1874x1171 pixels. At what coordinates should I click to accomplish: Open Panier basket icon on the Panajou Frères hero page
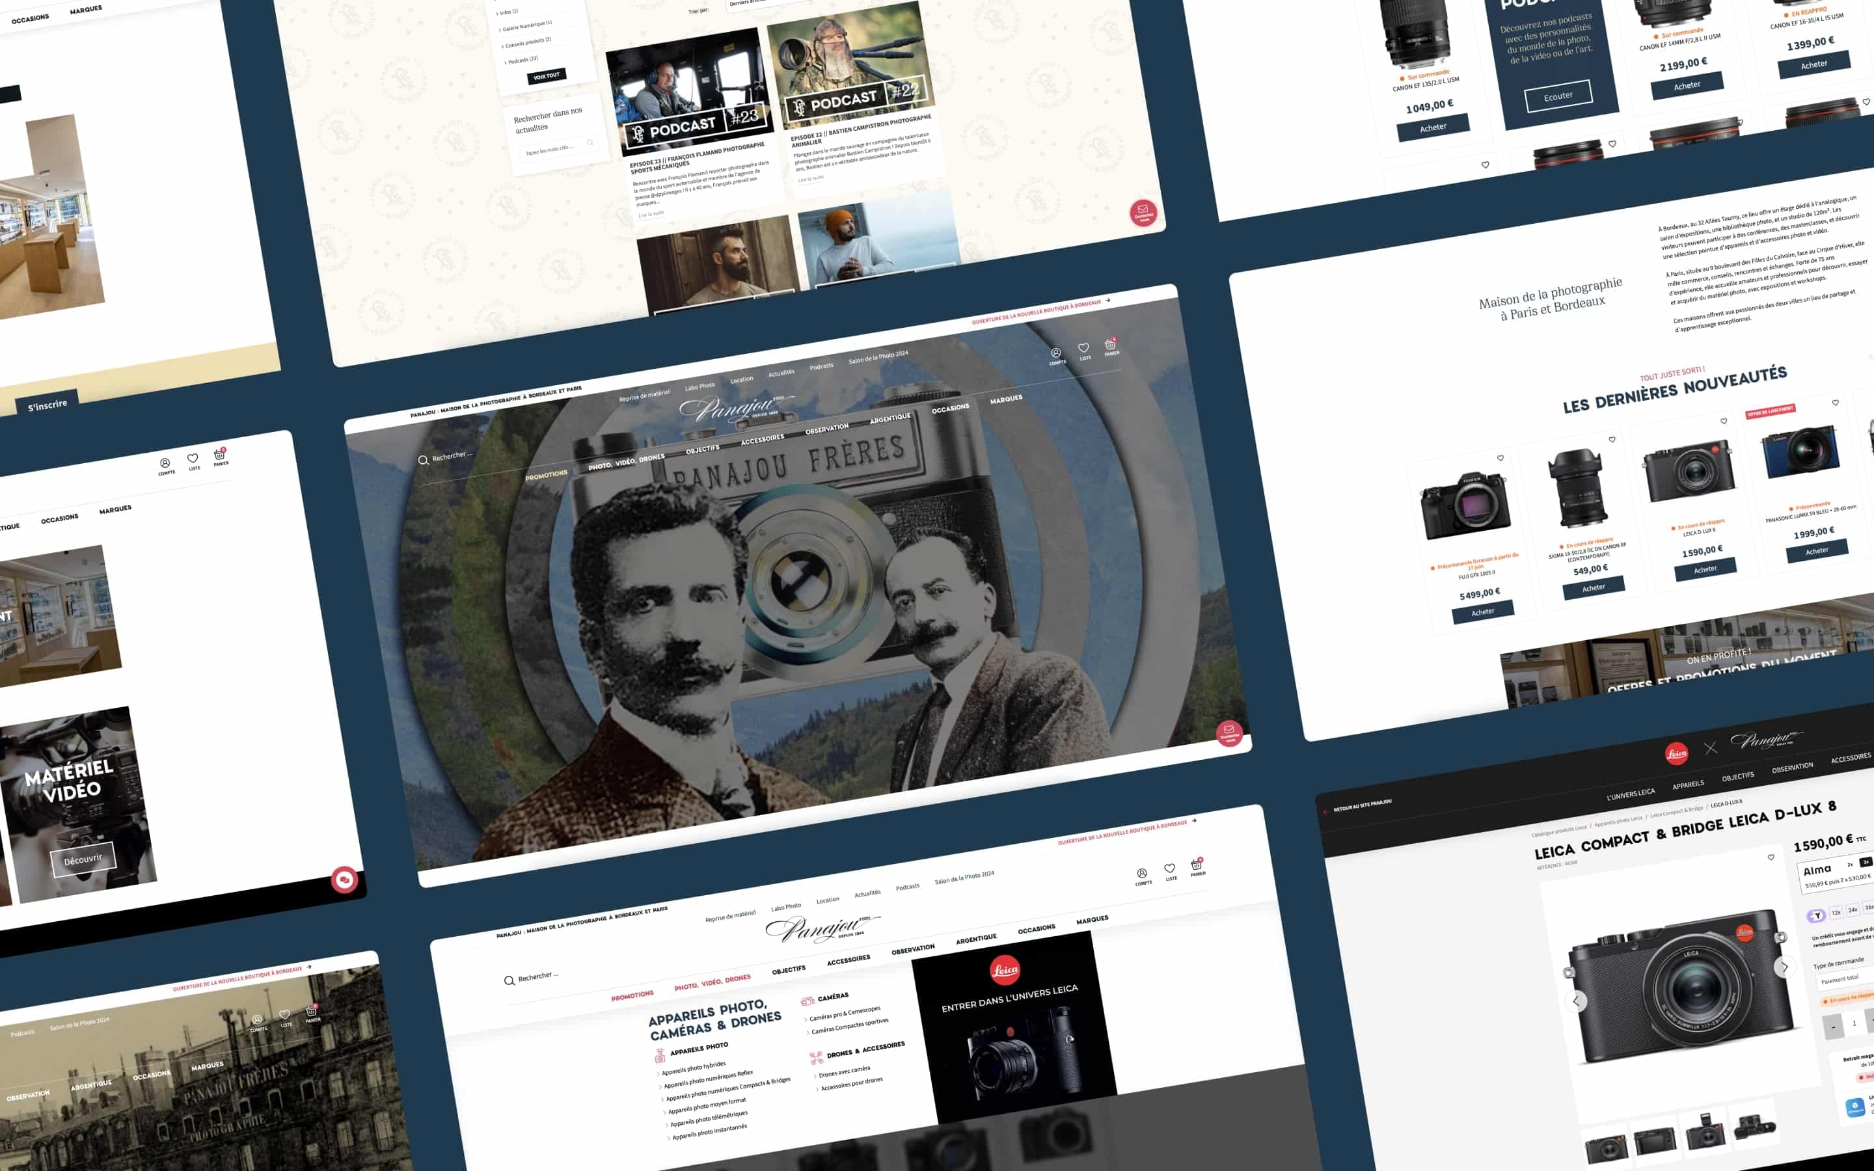click(1111, 345)
